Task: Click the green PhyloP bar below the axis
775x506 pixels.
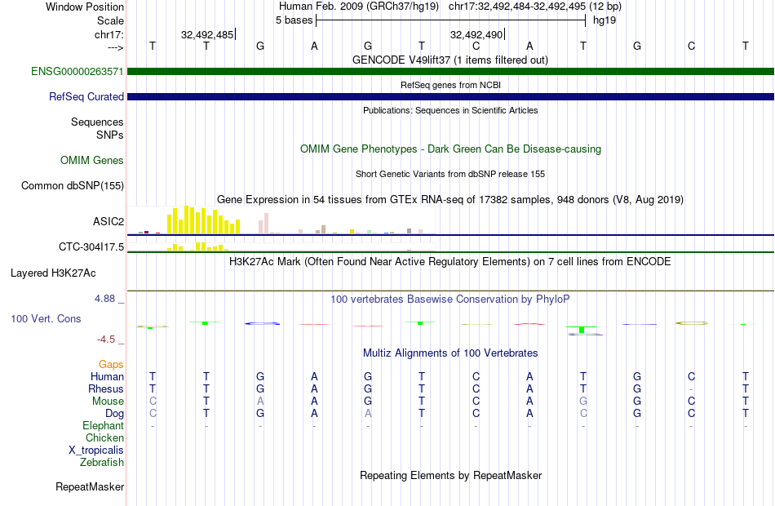Action: (x=582, y=330)
